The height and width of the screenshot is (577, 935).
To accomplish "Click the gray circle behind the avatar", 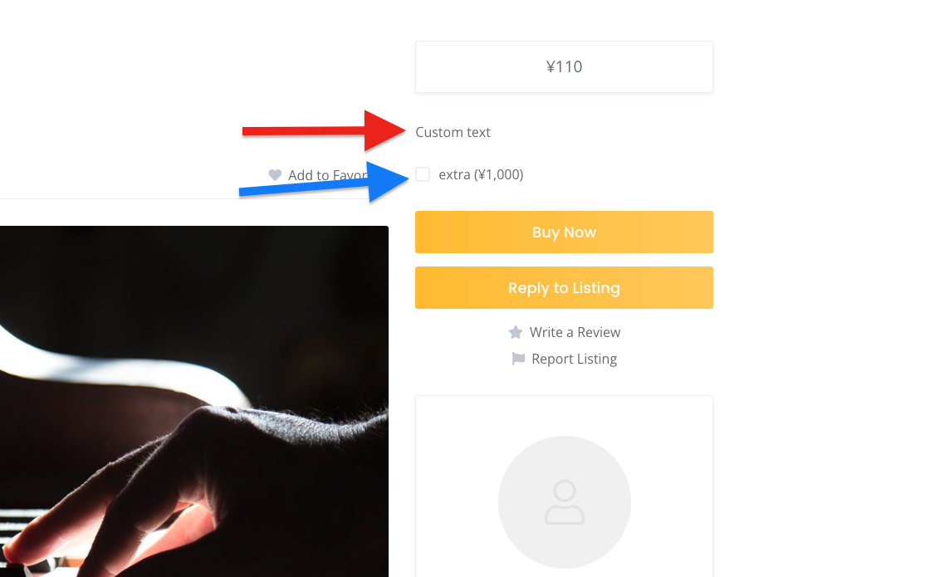I will pyautogui.click(x=564, y=502).
